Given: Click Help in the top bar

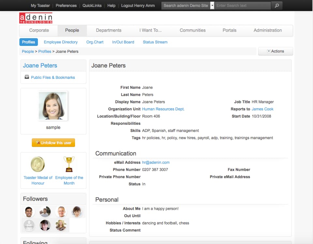Looking at the screenshot, I should (x=112, y=6).
